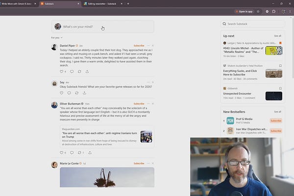Dismiss Marie Le Conte's note
This screenshot has width=294, height=196.
pyautogui.click(x=153, y=163)
